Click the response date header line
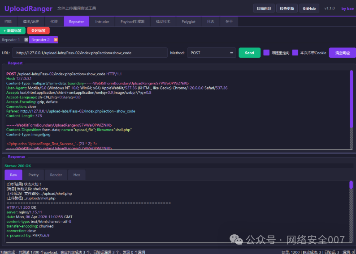The image size is (356, 254). [x=39, y=217]
